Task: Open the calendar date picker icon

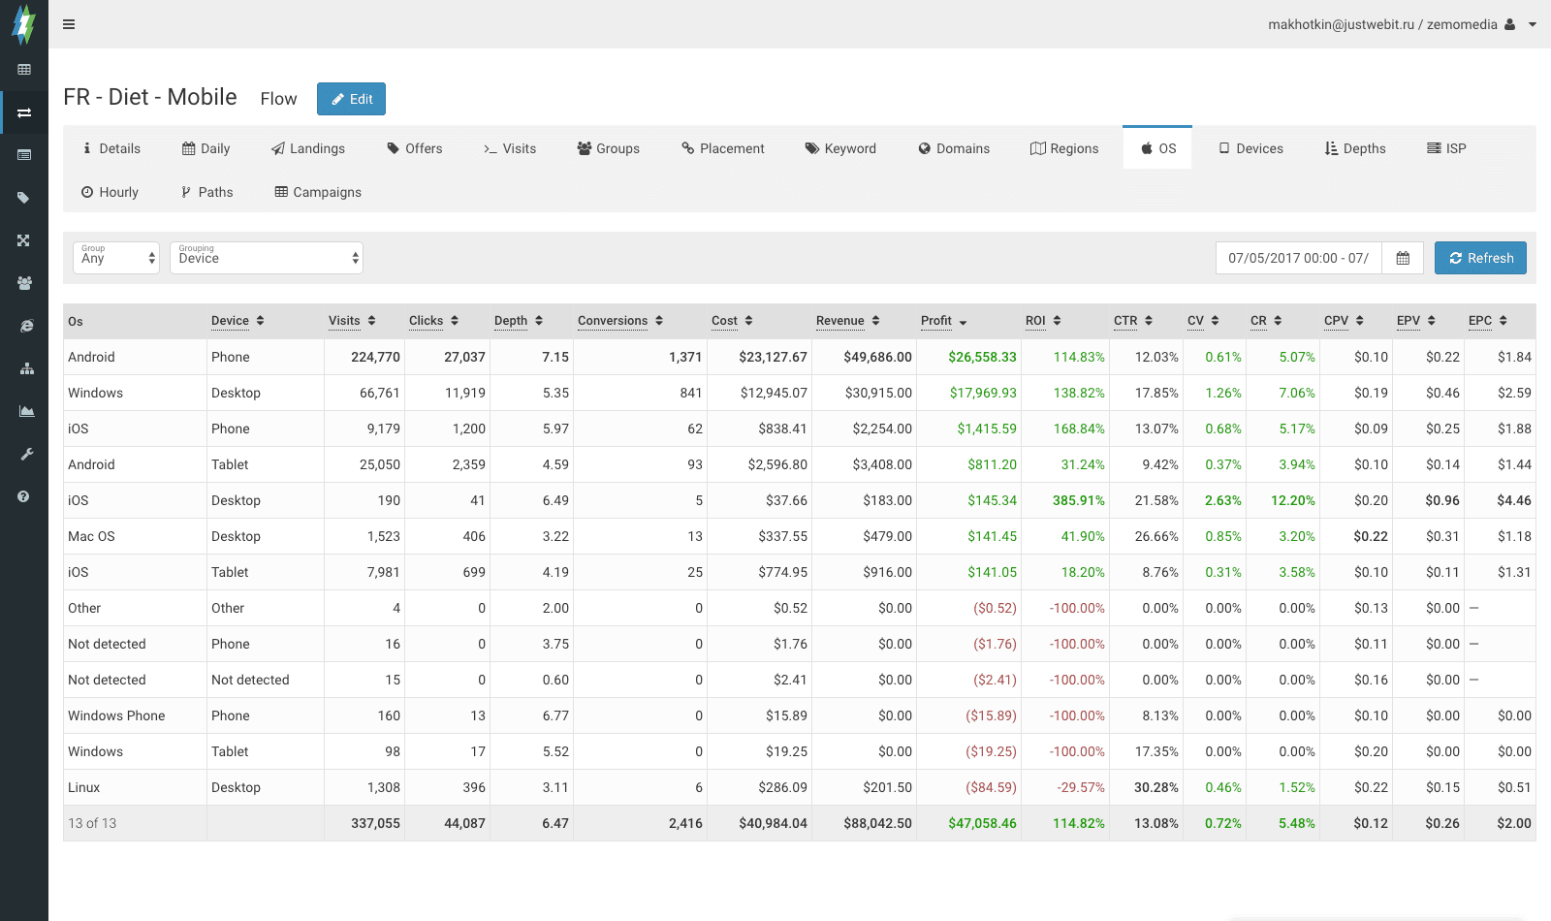Action: (x=1403, y=258)
